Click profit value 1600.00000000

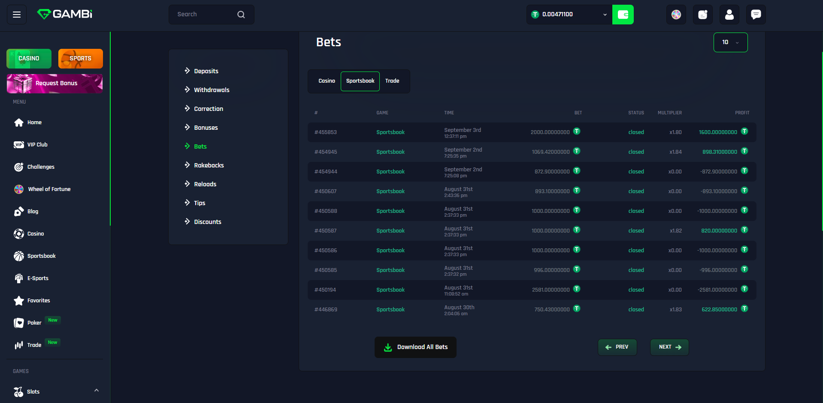718,132
